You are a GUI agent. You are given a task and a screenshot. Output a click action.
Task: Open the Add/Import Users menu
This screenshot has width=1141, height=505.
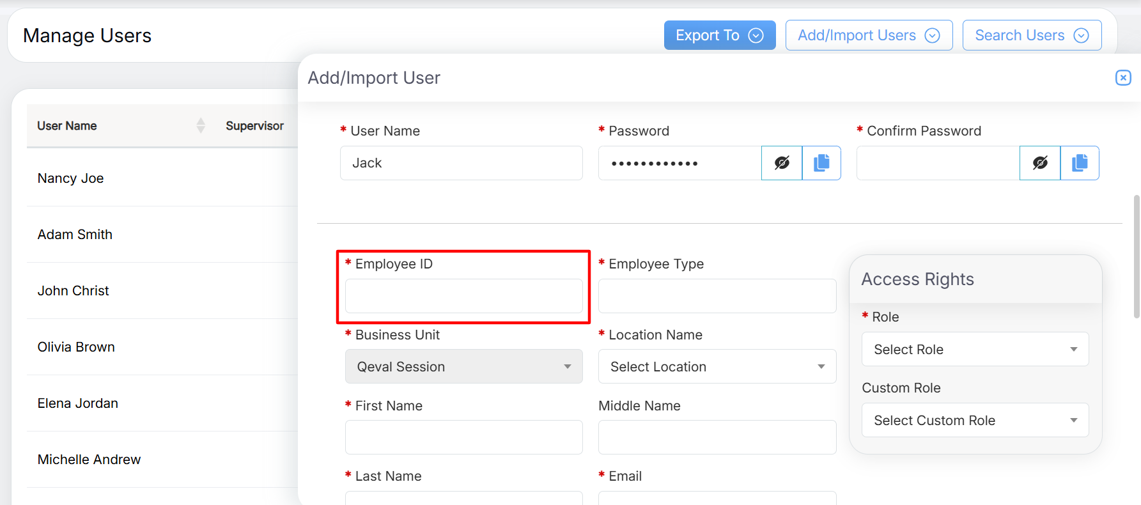point(868,35)
